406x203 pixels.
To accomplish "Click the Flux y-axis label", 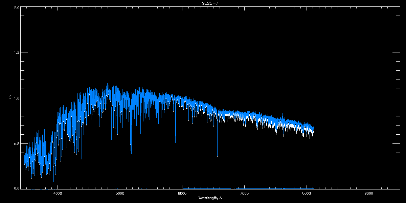I will [x=10, y=98].
